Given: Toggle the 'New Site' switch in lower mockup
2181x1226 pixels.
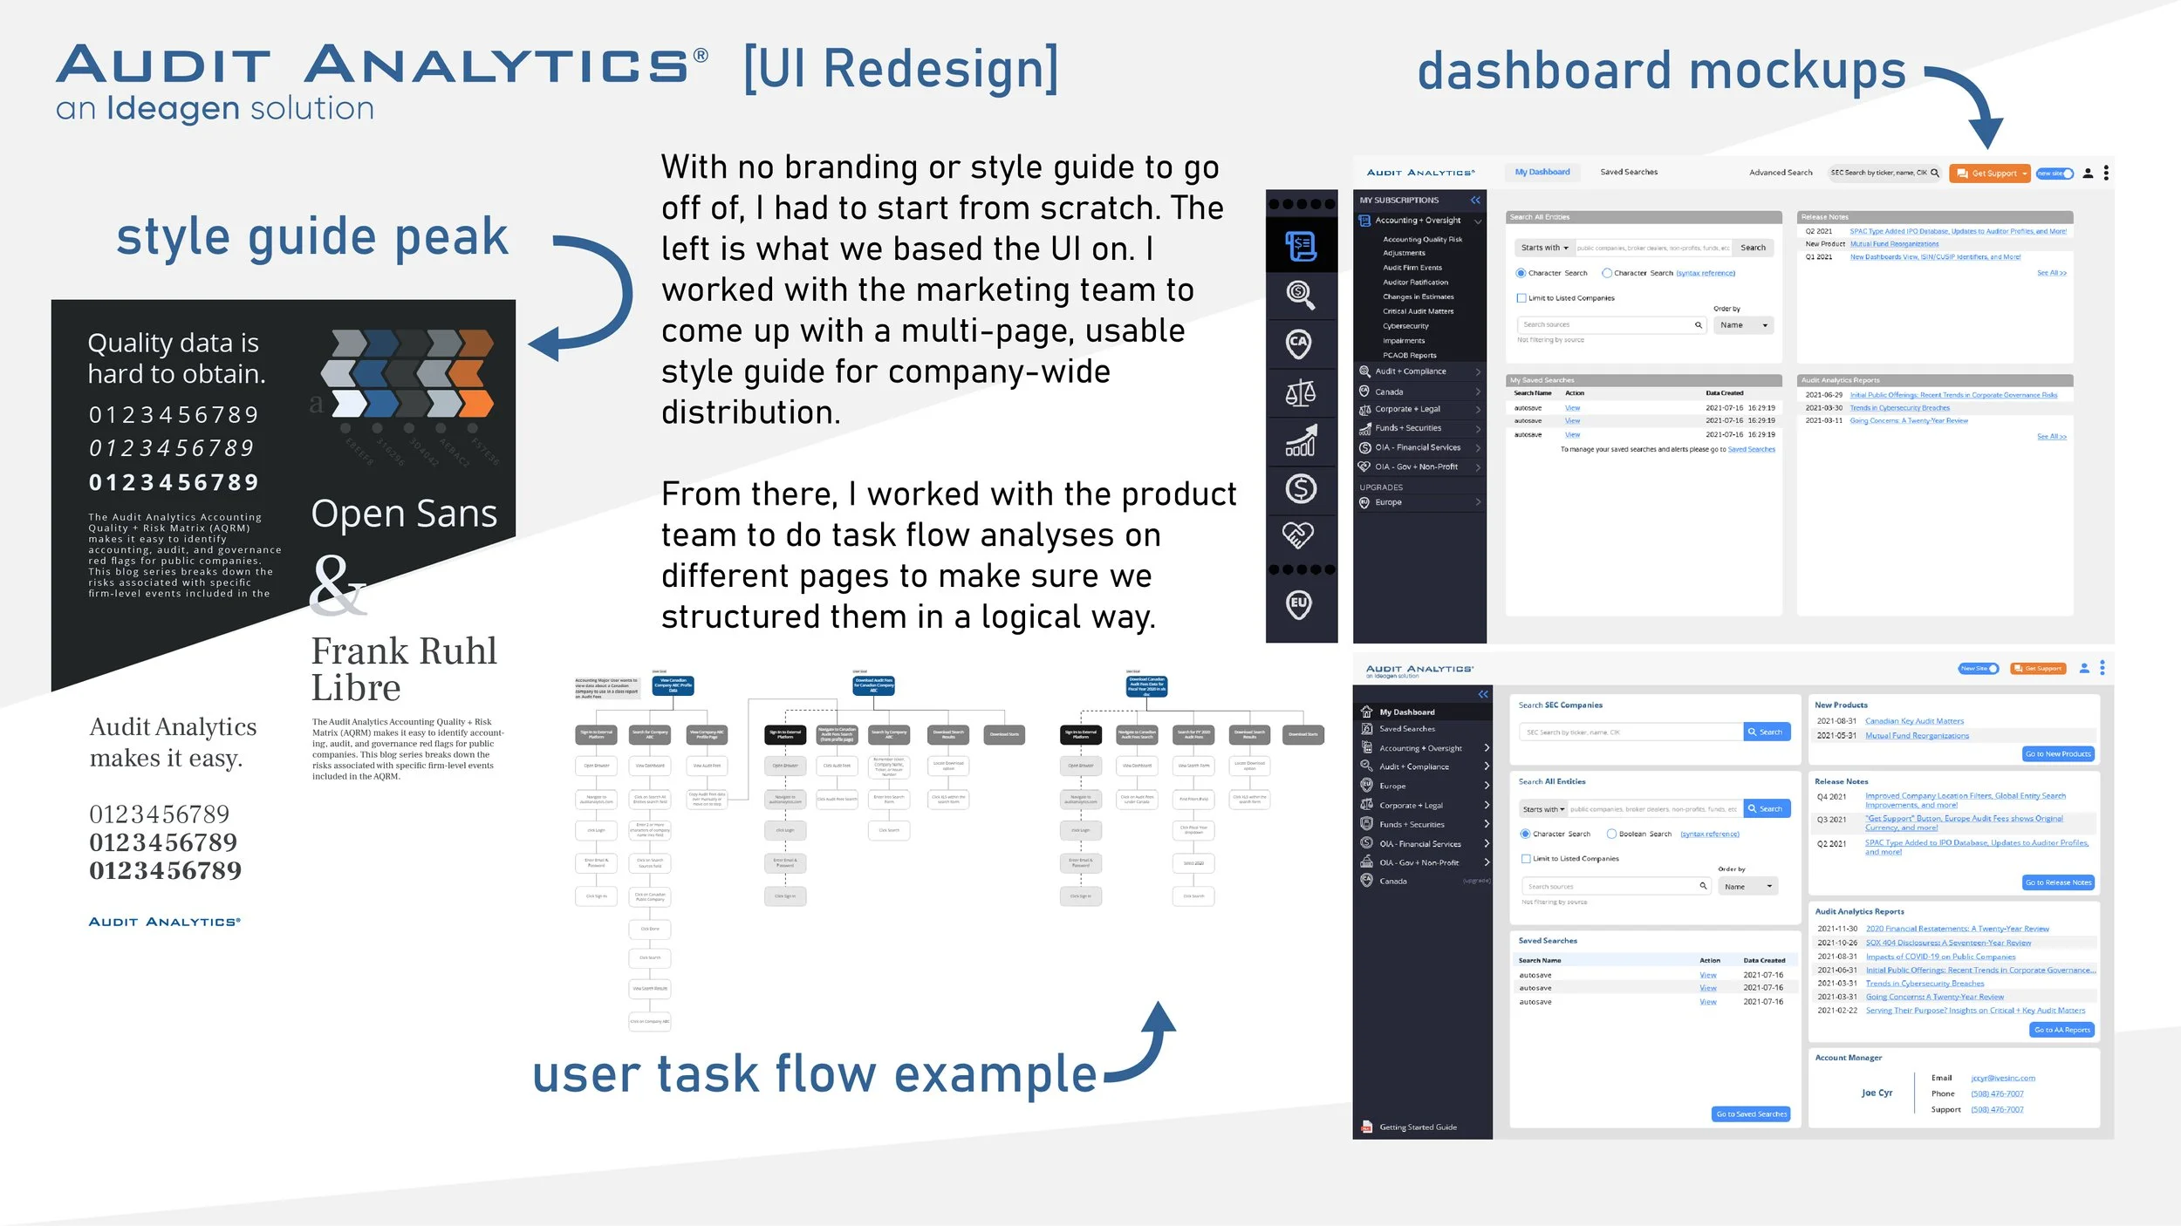Looking at the screenshot, I should click(x=1979, y=669).
